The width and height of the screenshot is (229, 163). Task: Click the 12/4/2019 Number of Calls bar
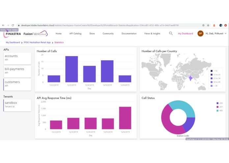[x=89, y=74]
